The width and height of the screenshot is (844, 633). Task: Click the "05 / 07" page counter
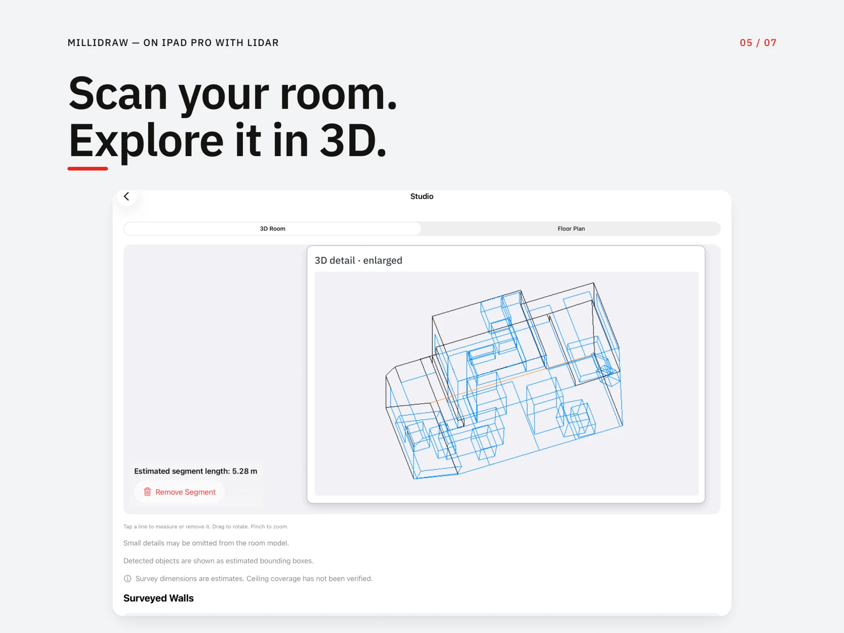pyautogui.click(x=758, y=43)
